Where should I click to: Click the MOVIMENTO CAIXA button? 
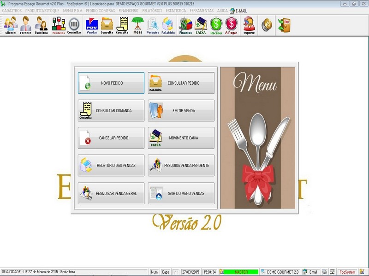[x=181, y=138]
